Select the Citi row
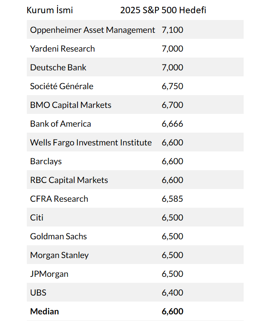The image size is (276, 328). click(x=135, y=218)
